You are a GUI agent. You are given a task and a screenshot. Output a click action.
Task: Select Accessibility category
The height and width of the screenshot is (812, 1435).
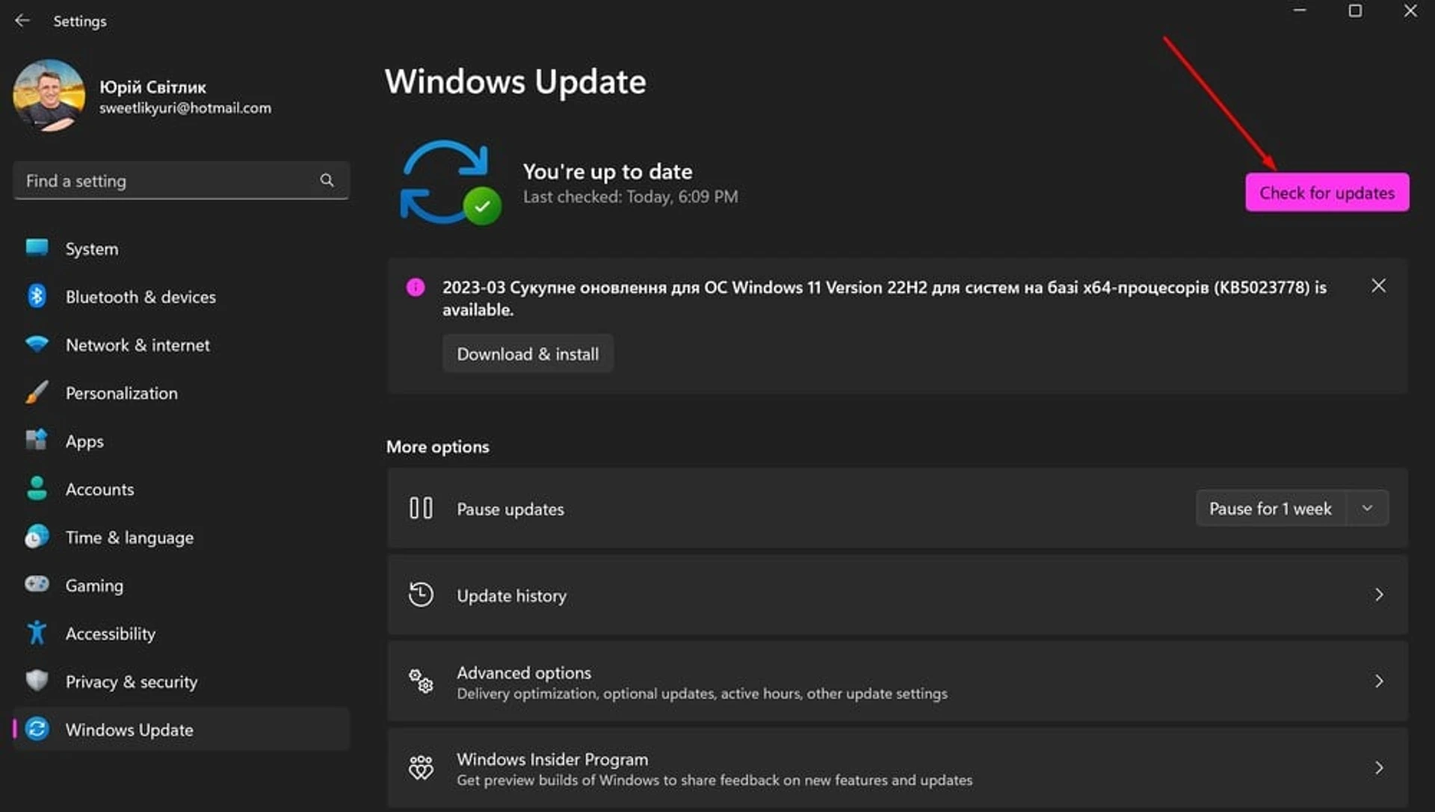coord(182,633)
